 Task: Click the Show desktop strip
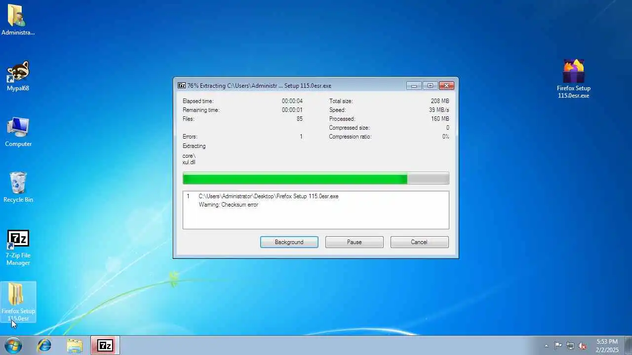tap(628, 345)
